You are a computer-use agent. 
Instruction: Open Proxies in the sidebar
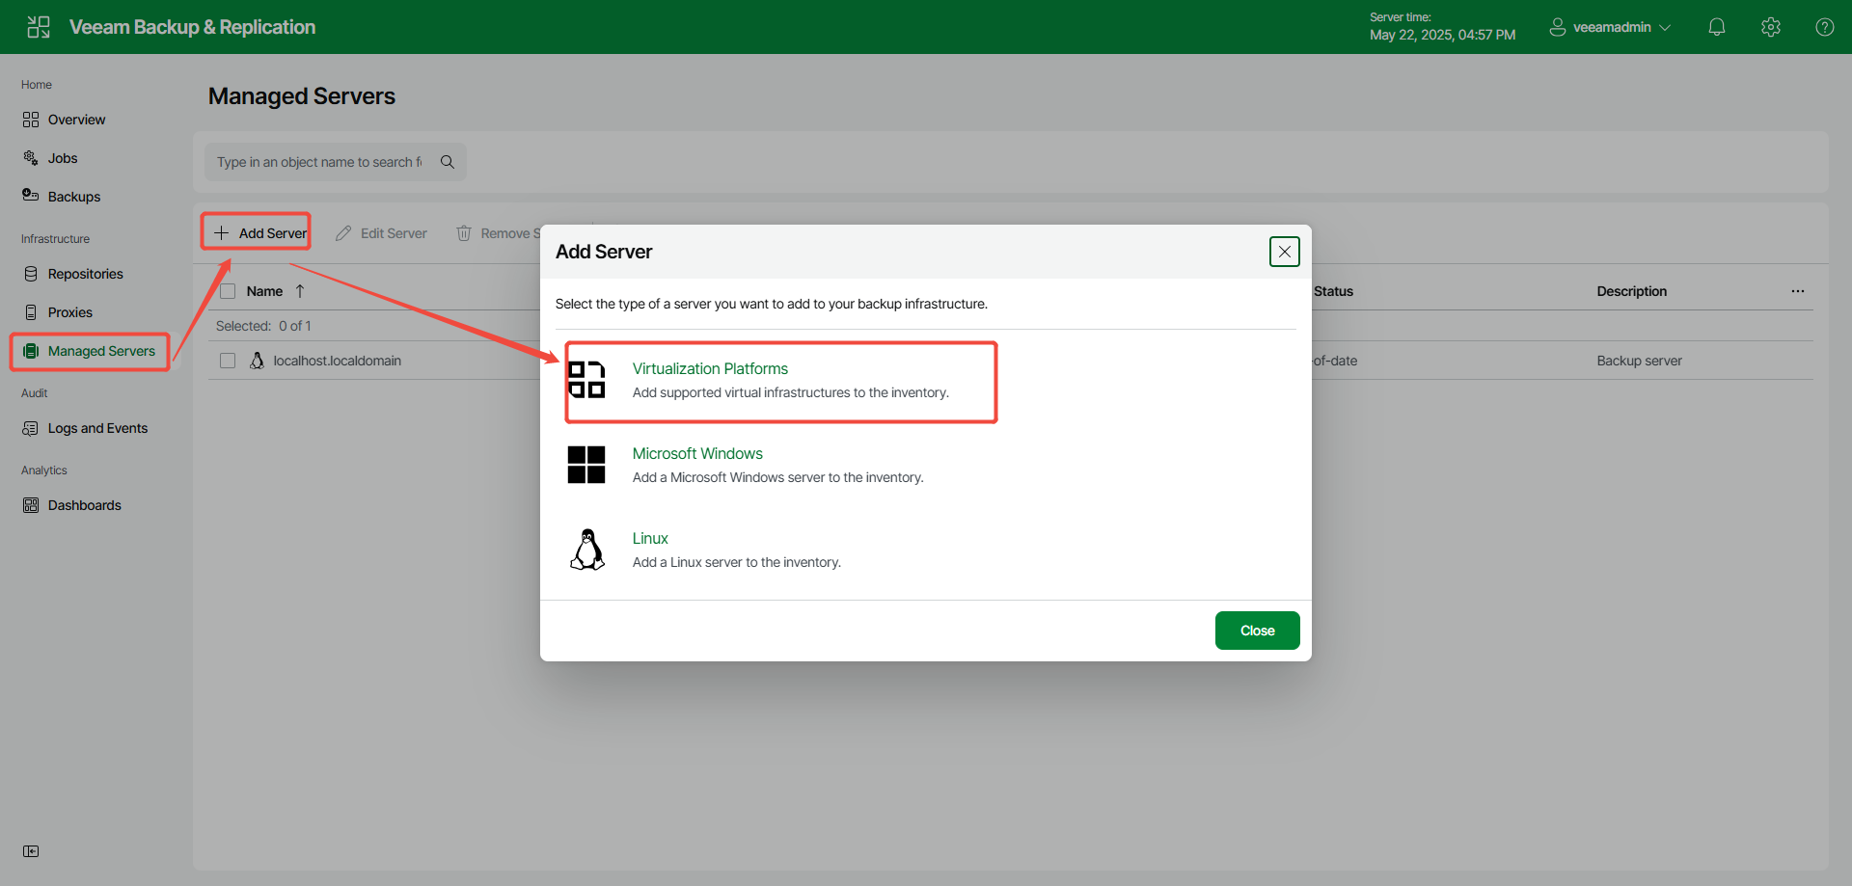(x=70, y=312)
